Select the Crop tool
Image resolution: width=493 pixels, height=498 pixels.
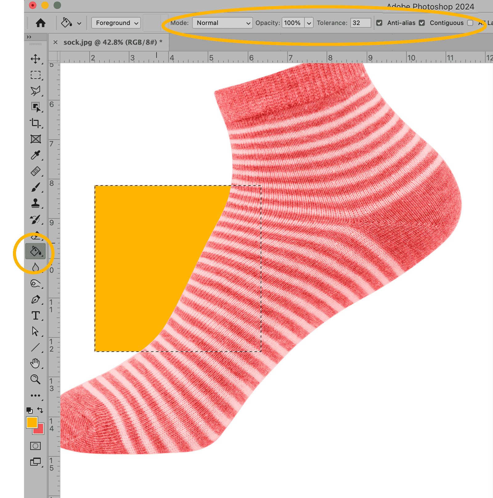35,123
